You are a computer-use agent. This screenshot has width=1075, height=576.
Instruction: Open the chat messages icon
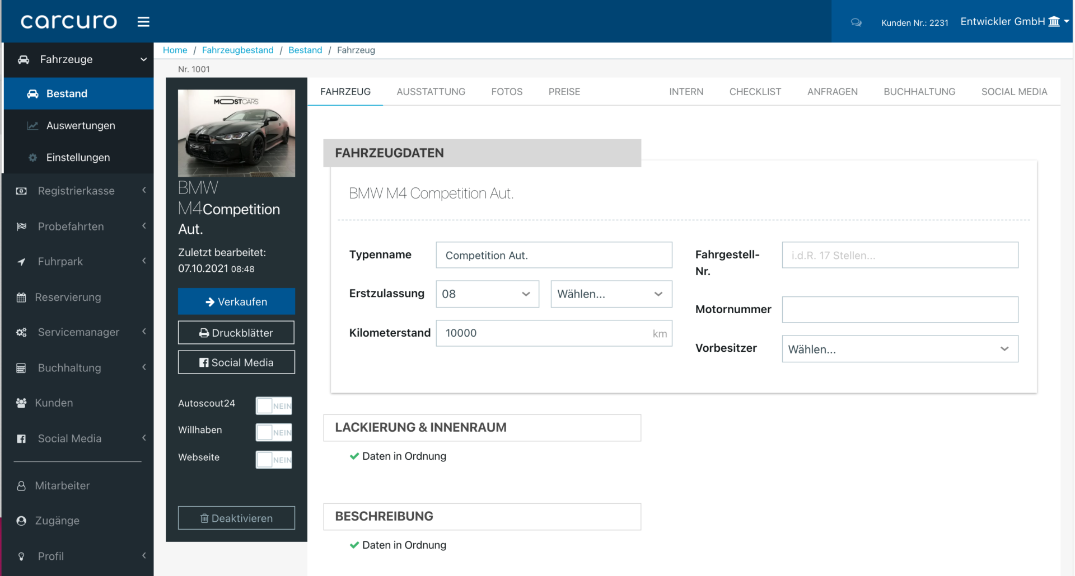coord(856,22)
